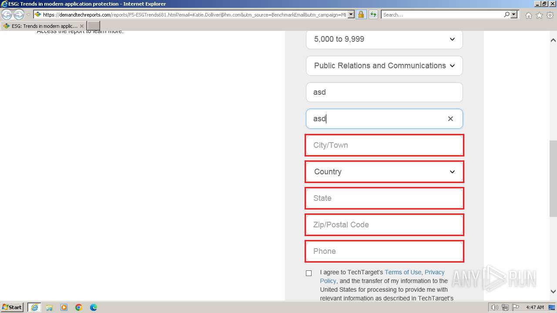Click the vertical scrollbar thumb
This screenshot has height=313, width=557.
tap(553, 178)
